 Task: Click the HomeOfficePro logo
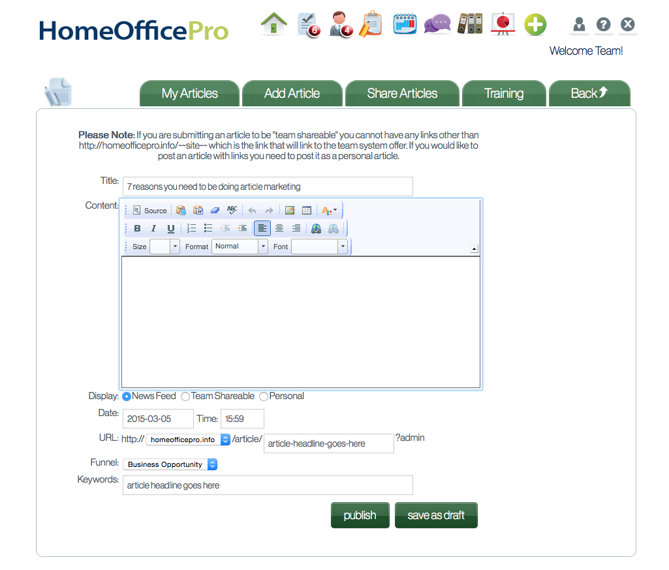[134, 31]
